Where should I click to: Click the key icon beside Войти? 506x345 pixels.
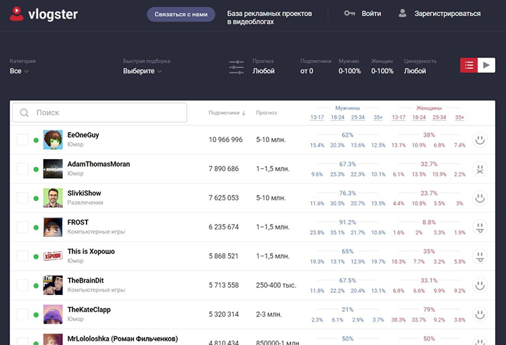pyautogui.click(x=350, y=14)
